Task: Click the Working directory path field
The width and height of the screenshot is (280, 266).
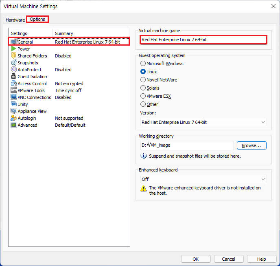Action: (187, 145)
